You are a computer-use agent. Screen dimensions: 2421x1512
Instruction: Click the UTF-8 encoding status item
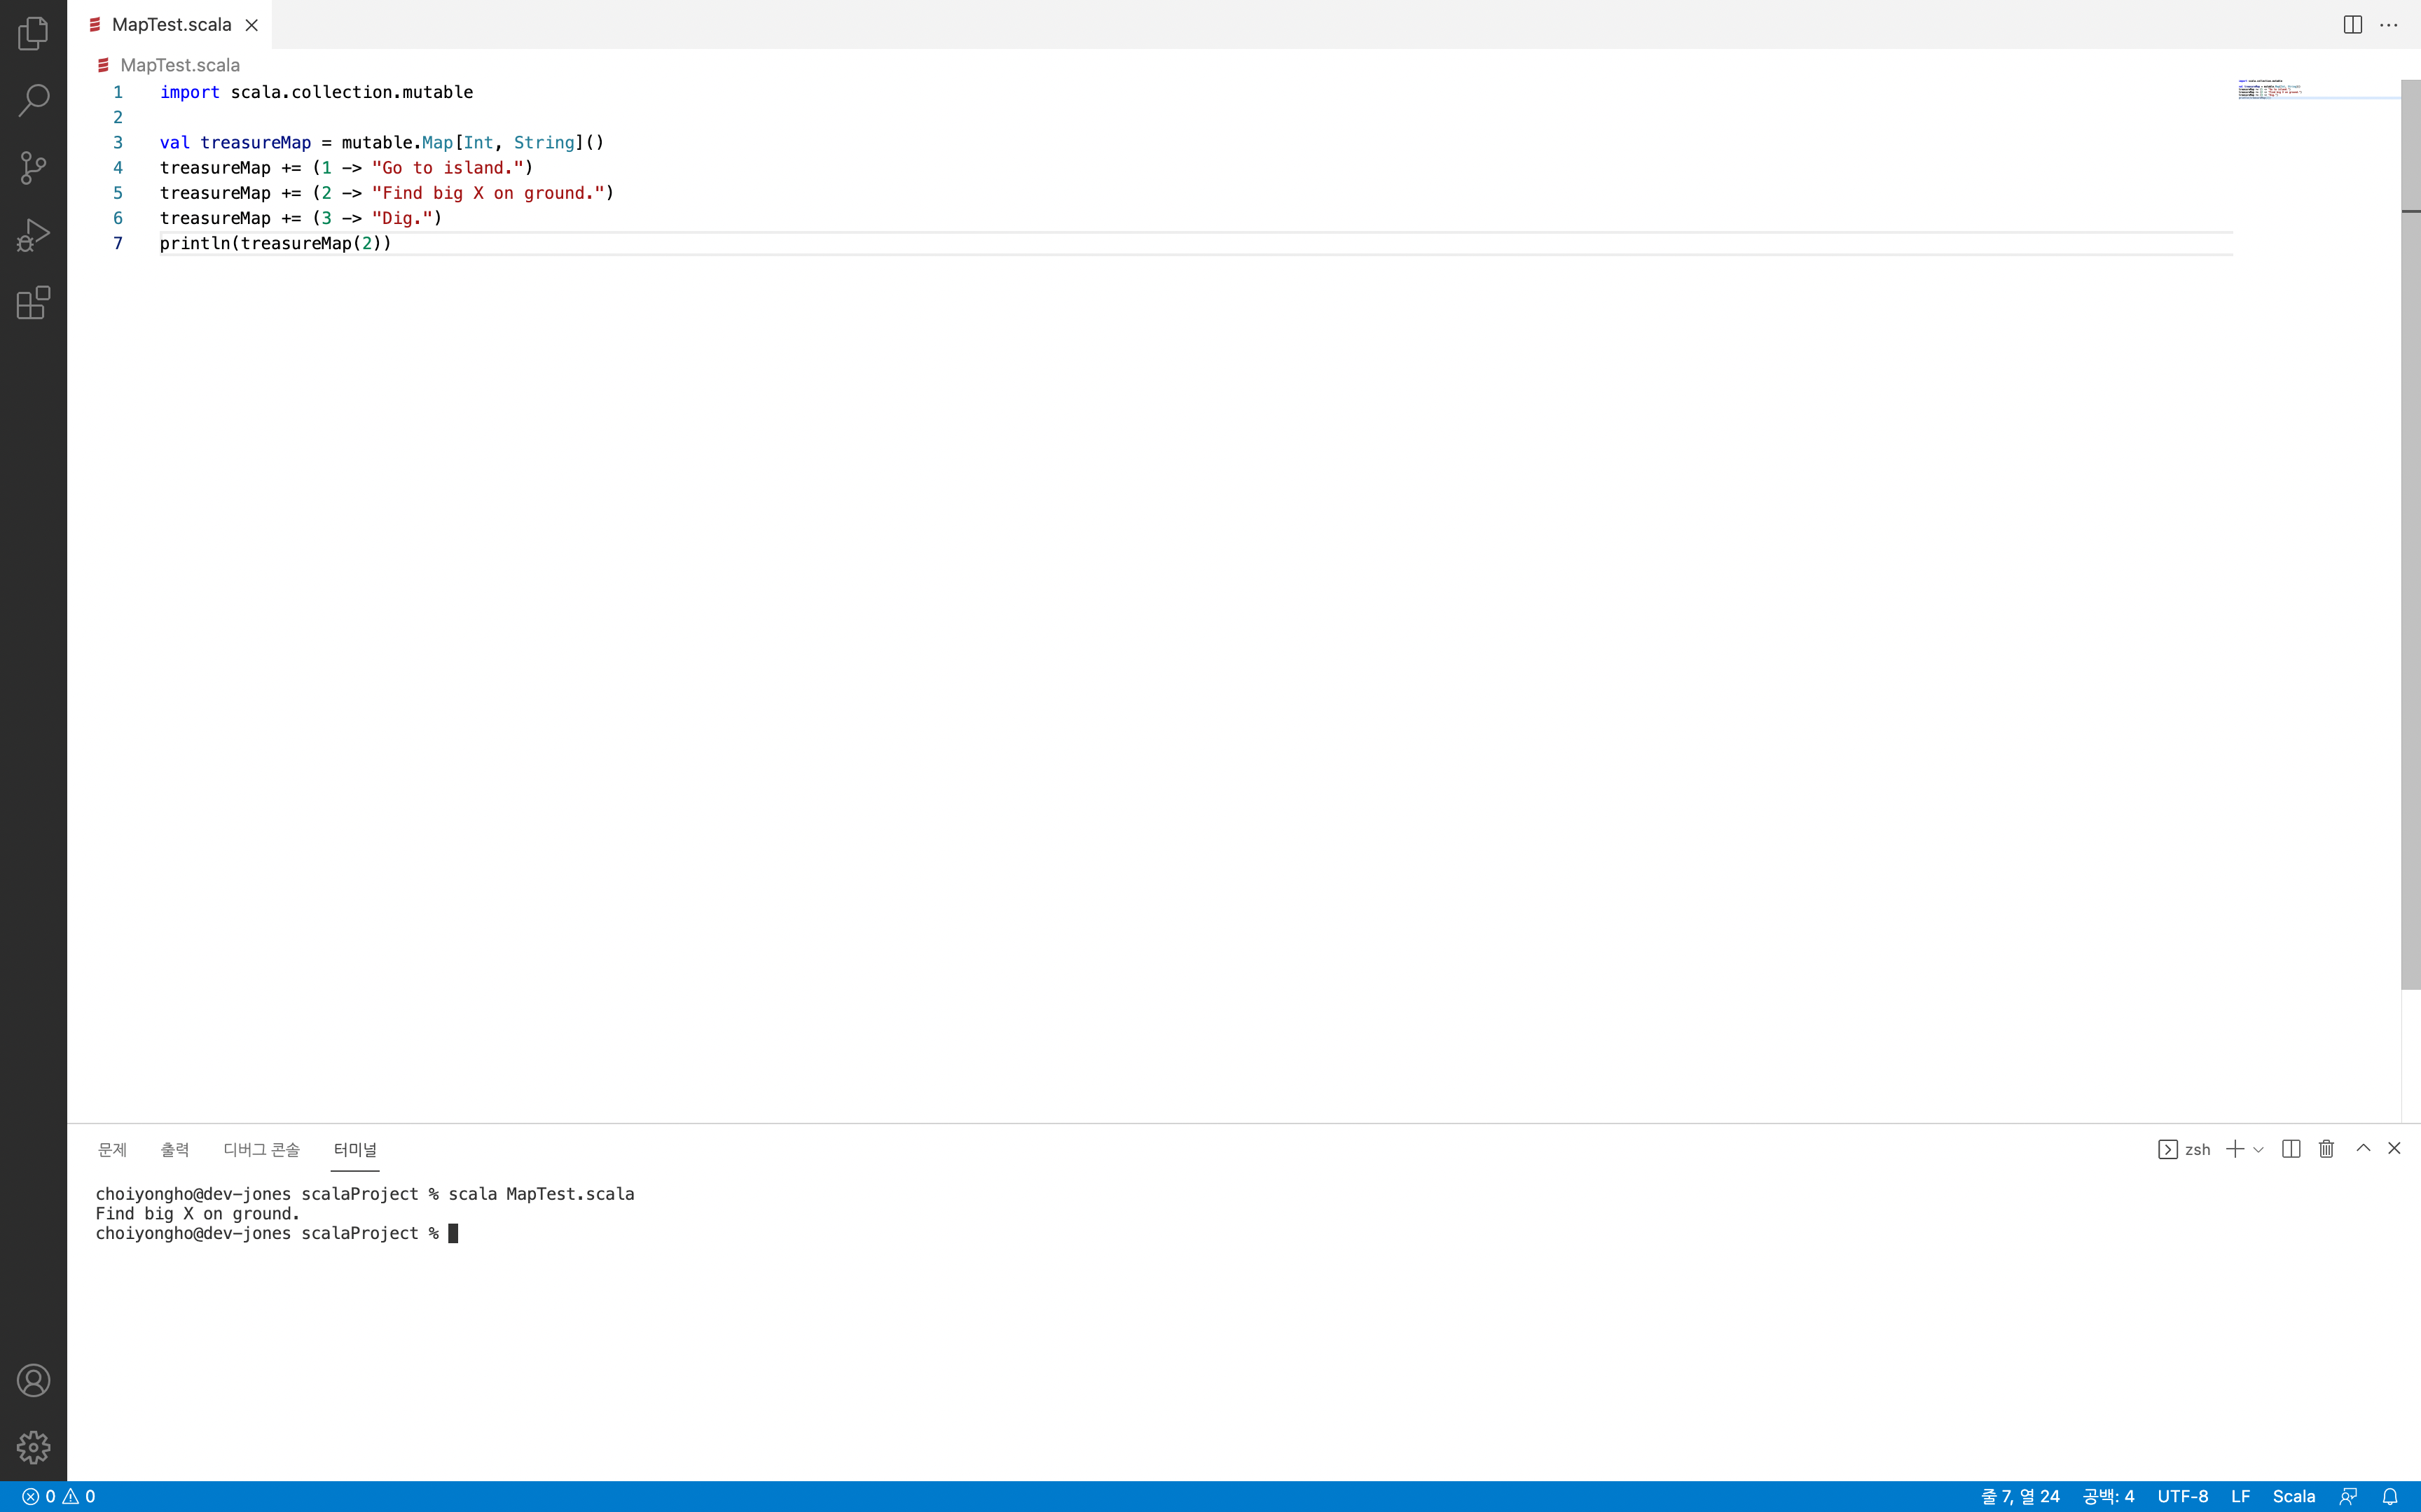pyautogui.click(x=2182, y=1496)
